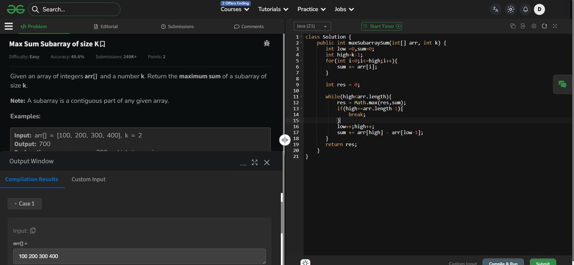The image size is (574, 265).
Task: Open the chat bubble side widget
Action: (x=563, y=84)
